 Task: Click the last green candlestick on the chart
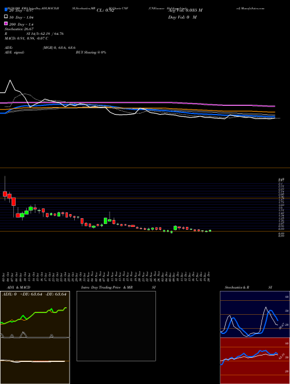(x=210, y=231)
